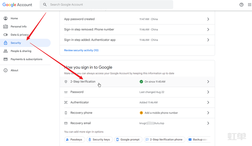Click the Personal info ID card icon

coord(6,27)
